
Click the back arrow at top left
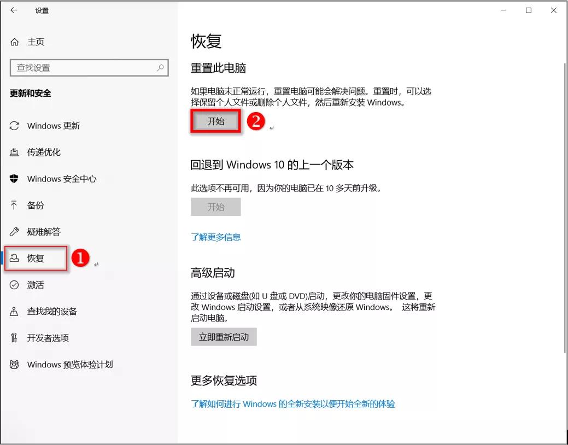click(x=13, y=10)
